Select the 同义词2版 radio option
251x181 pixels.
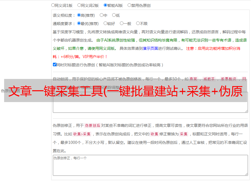(x=79, y=5)
